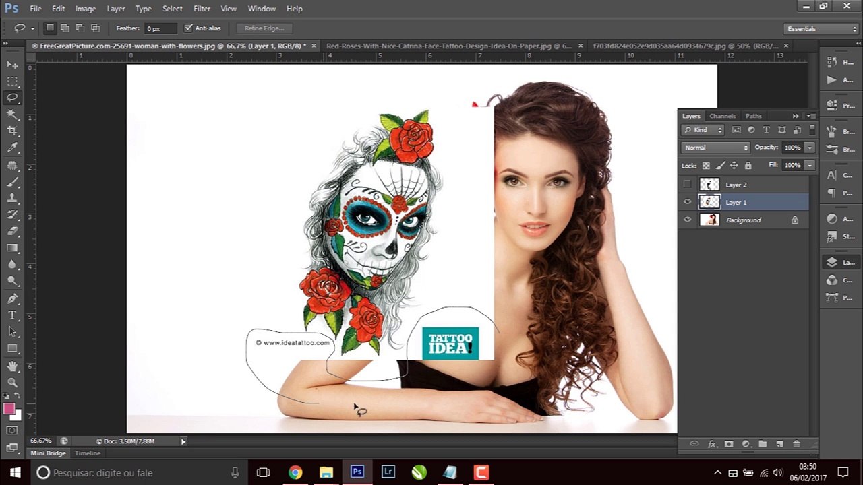Select the Clone Stamp tool
The image size is (863, 485).
point(12,198)
